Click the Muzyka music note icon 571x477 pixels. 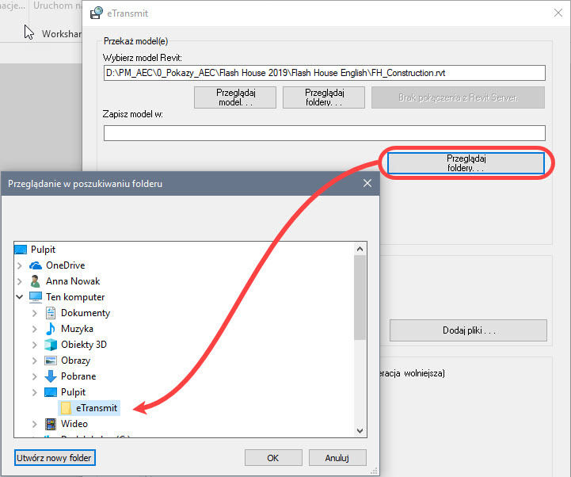[x=51, y=329]
